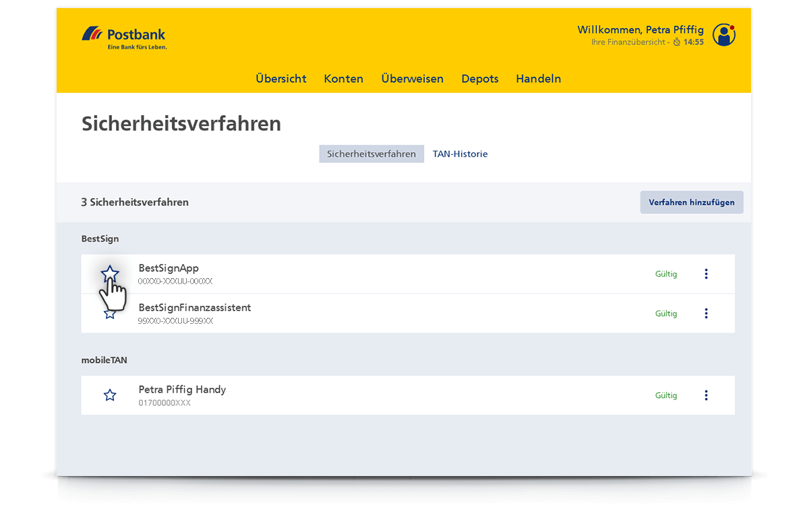Click the session timer clock icon

click(677, 42)
